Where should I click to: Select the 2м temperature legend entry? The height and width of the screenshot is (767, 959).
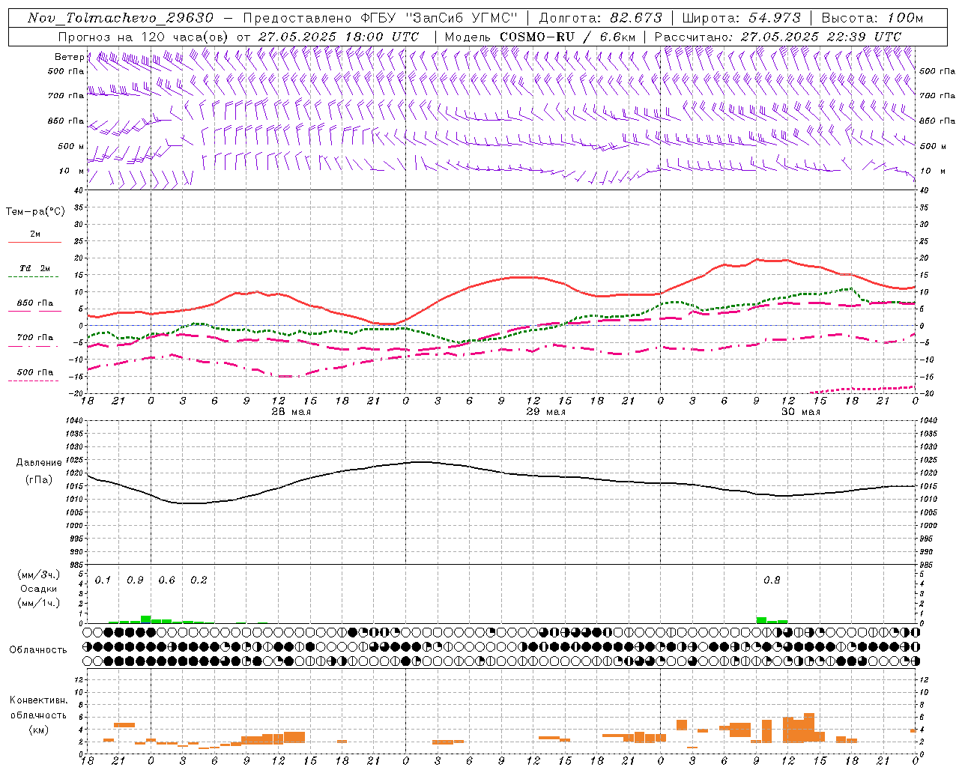pyautogui.click(x=35, y=234)
